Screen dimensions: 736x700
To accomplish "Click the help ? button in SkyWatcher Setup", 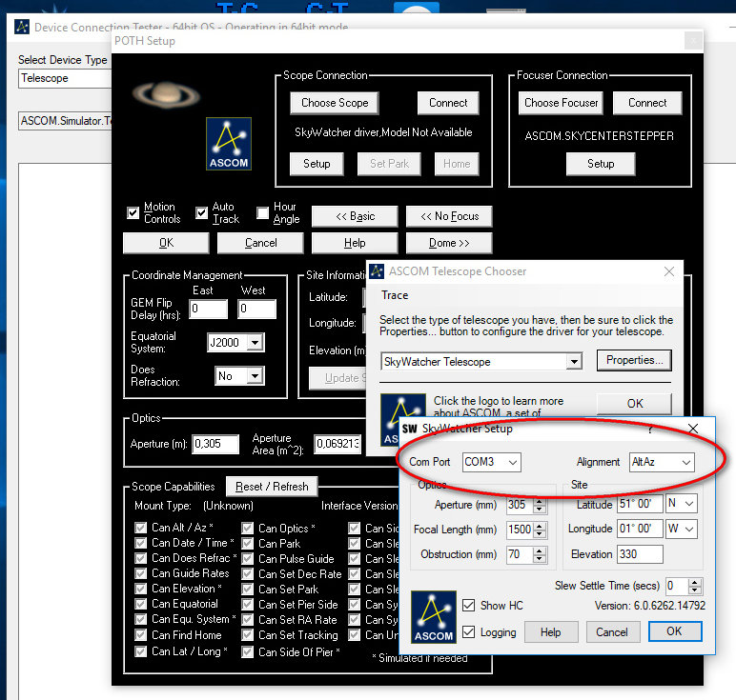I will tap(649, 429).
